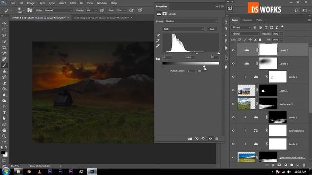Select the Elliptical Marquee tool

point(4,30)
